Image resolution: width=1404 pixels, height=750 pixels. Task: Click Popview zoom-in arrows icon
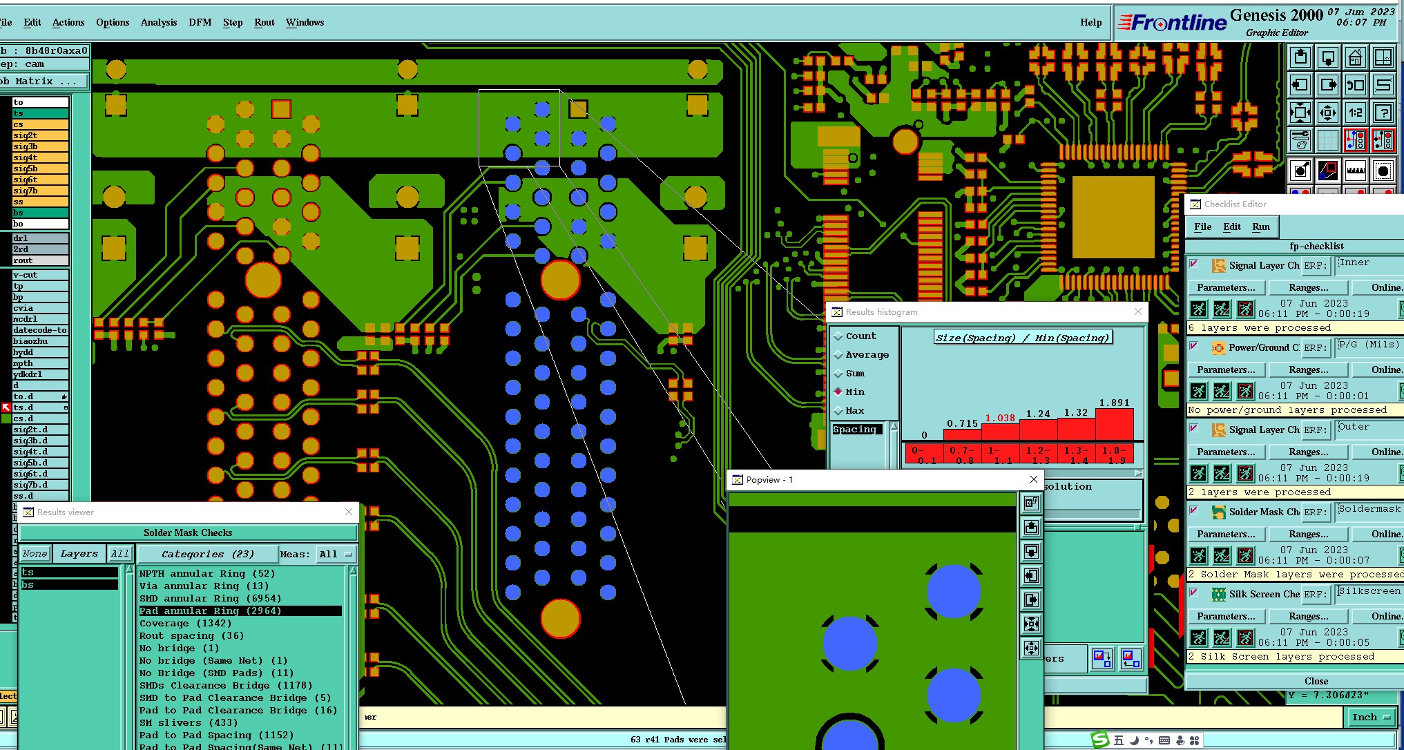coord(1031,624)
